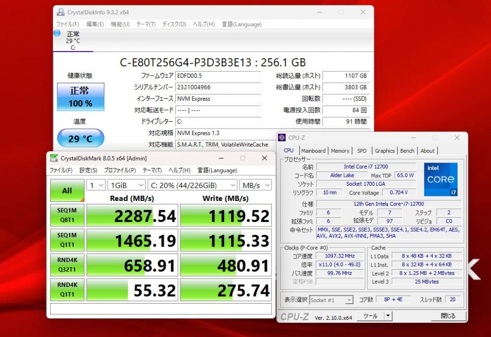Switch to the CPU tab in CPU-Z
Screen dimensions: 491x337
[289, 150]
